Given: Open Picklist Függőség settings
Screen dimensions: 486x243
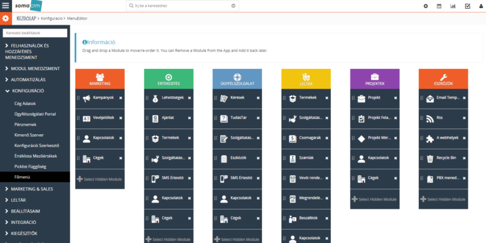Looking at the screenshot, I should coord(30,167).
